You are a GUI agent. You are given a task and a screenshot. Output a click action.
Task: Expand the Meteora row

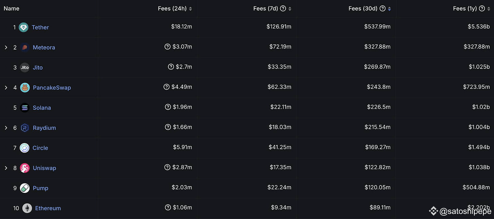[x=6, y=47]
